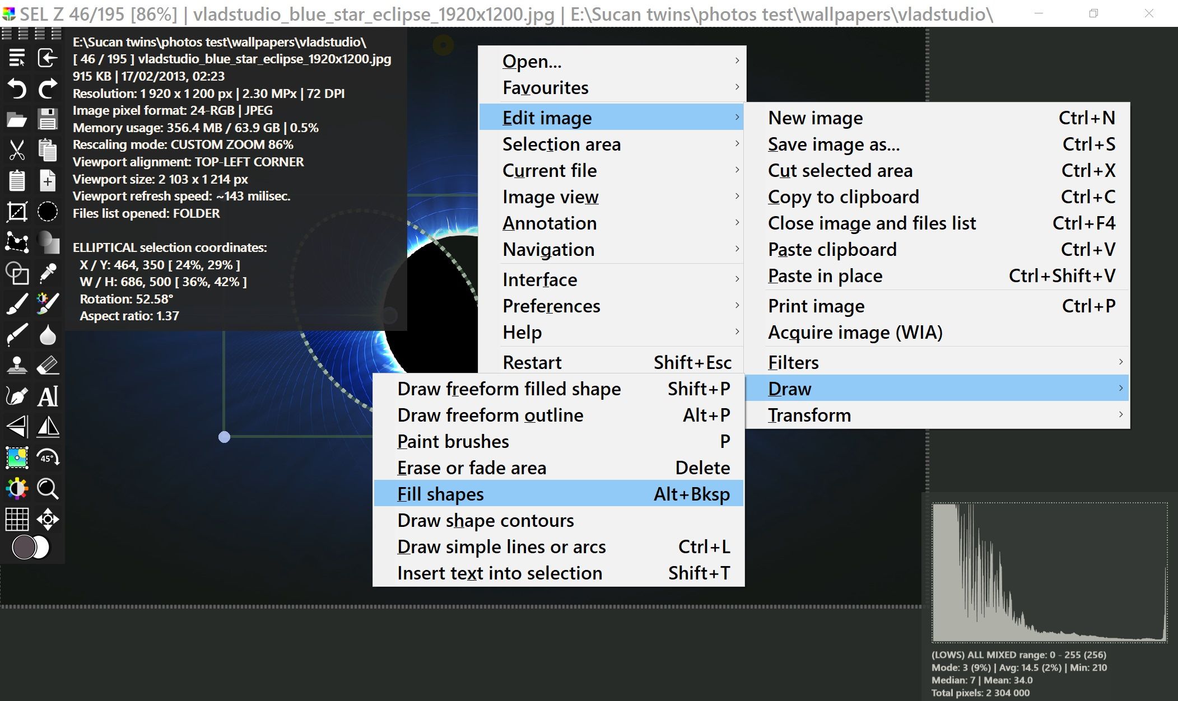Click the undo arrow icon
1178x701 pixels.
17,88
